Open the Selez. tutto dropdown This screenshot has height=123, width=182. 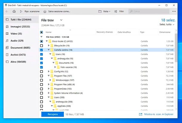tap(167, 24)
